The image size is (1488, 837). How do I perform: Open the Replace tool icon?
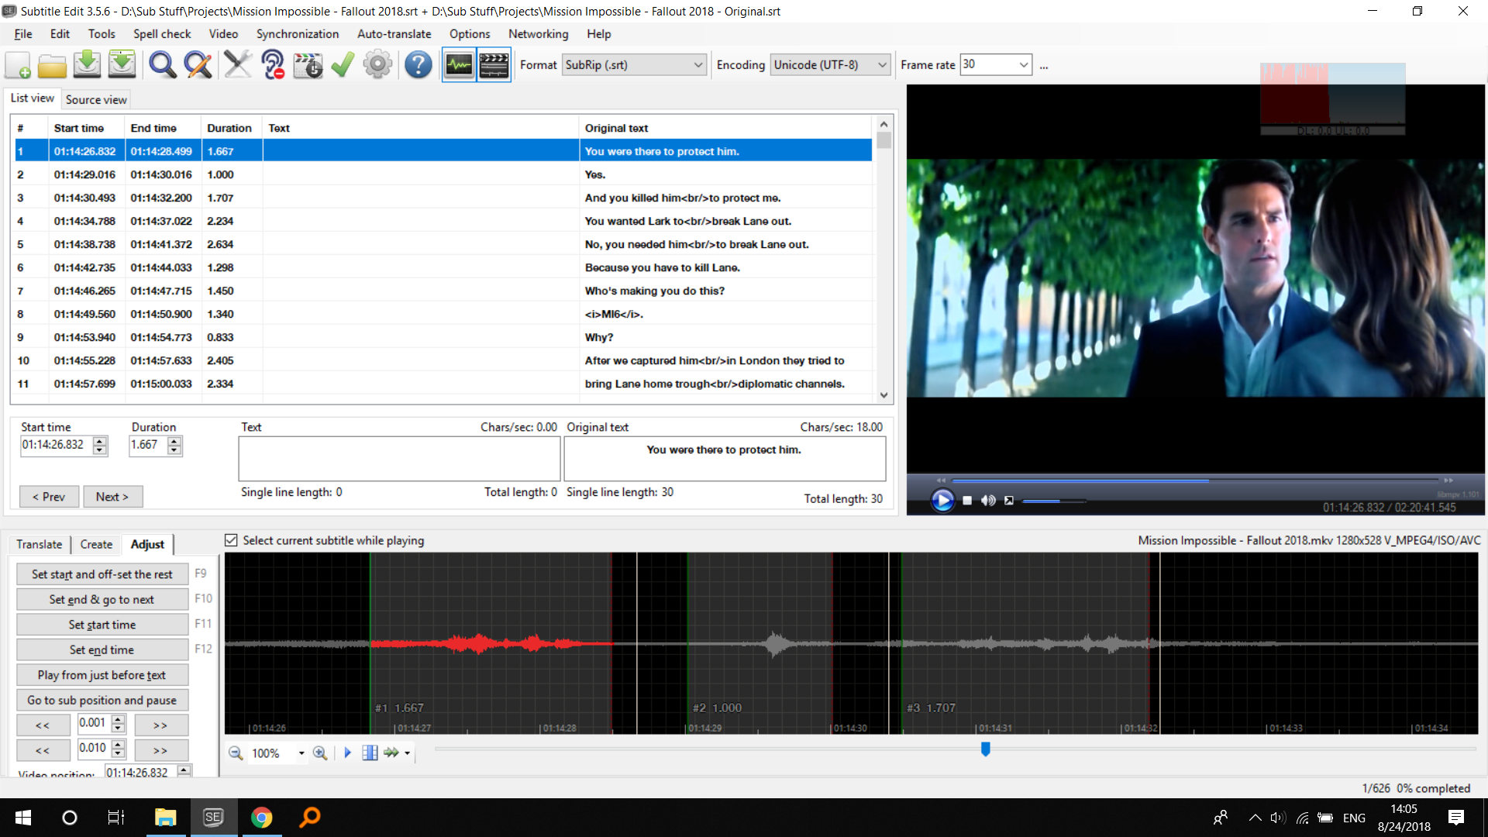pyautogui.click(x=198, y=65)
